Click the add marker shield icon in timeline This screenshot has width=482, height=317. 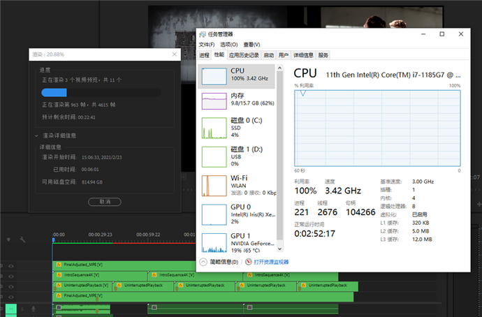pos(8,239)
